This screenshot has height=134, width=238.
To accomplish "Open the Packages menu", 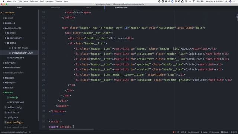I will point(49,1).
